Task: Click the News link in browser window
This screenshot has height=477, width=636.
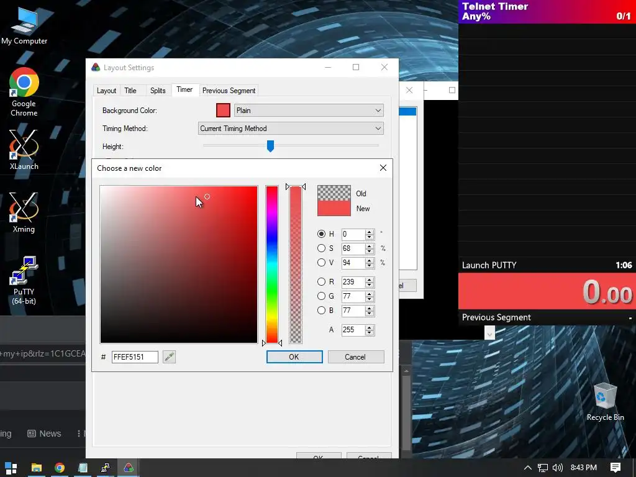Action: click(44, 434)
